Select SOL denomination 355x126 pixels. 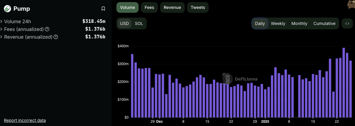(x=139, y=23)
